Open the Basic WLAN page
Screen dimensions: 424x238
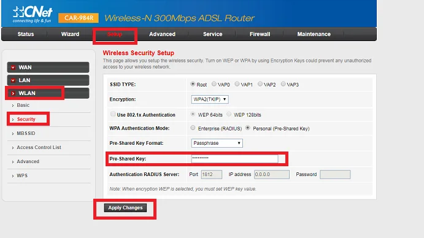23,105
